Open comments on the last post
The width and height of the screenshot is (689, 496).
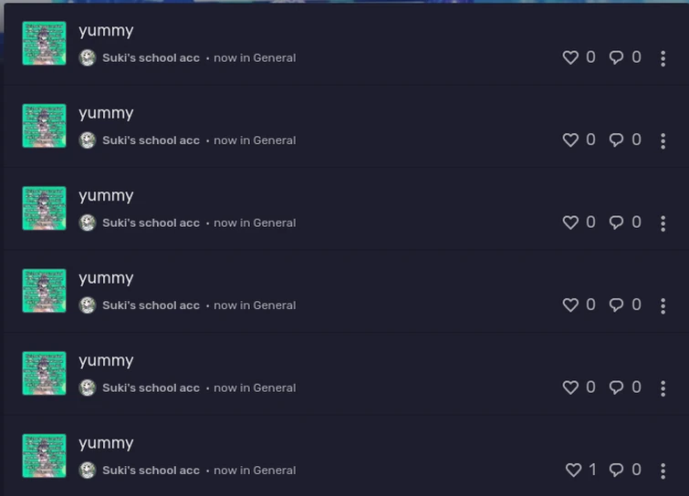tap(617, 470)
